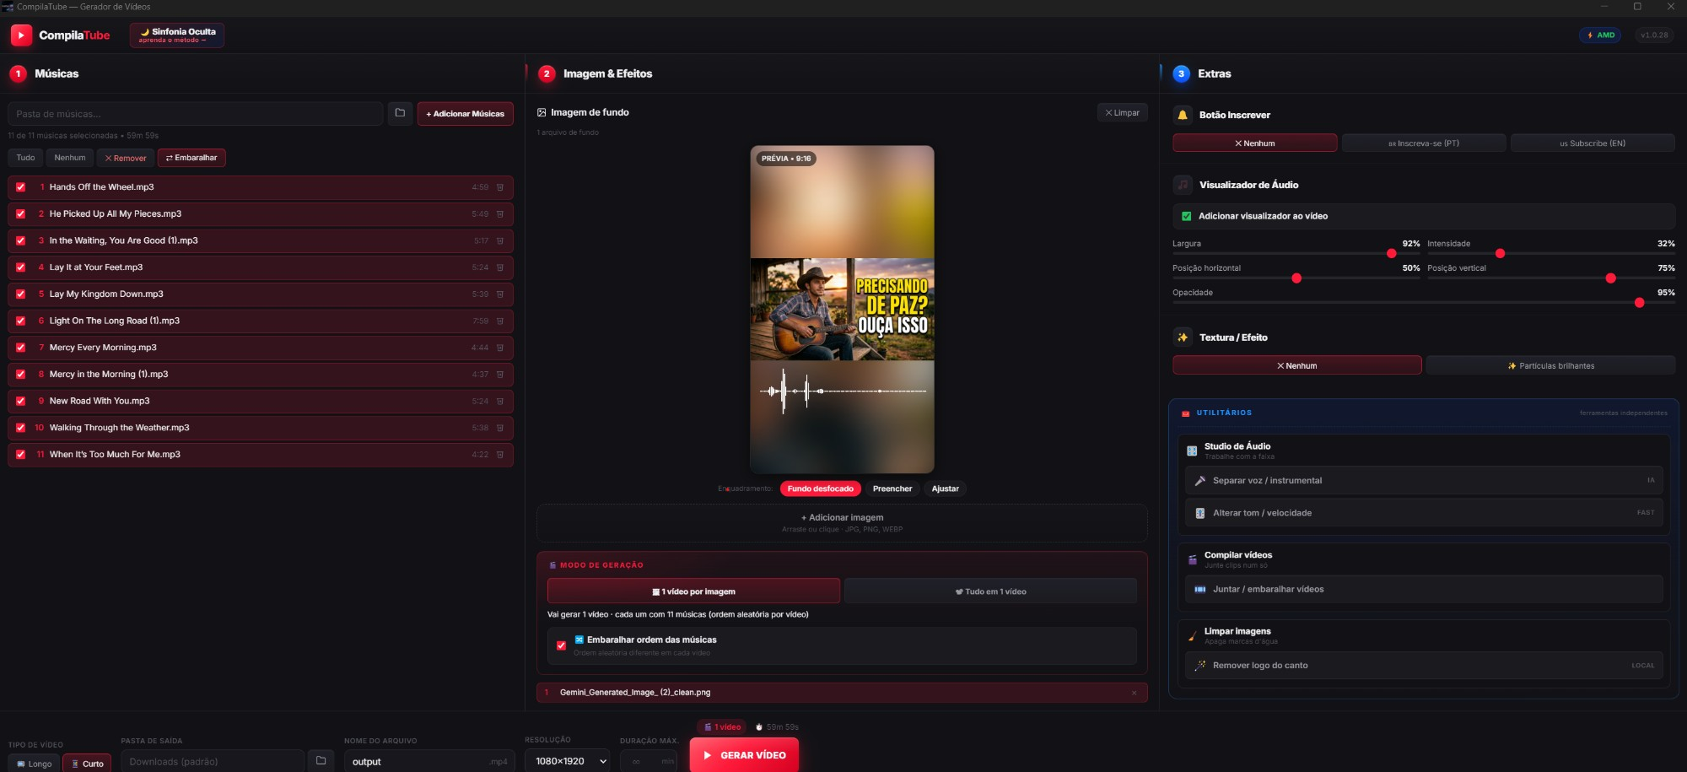This screenshot has width=1687, height=772.
Task: Delete Light On The Long Road (1).mp3 trash icon
Action: click(500, 321)
